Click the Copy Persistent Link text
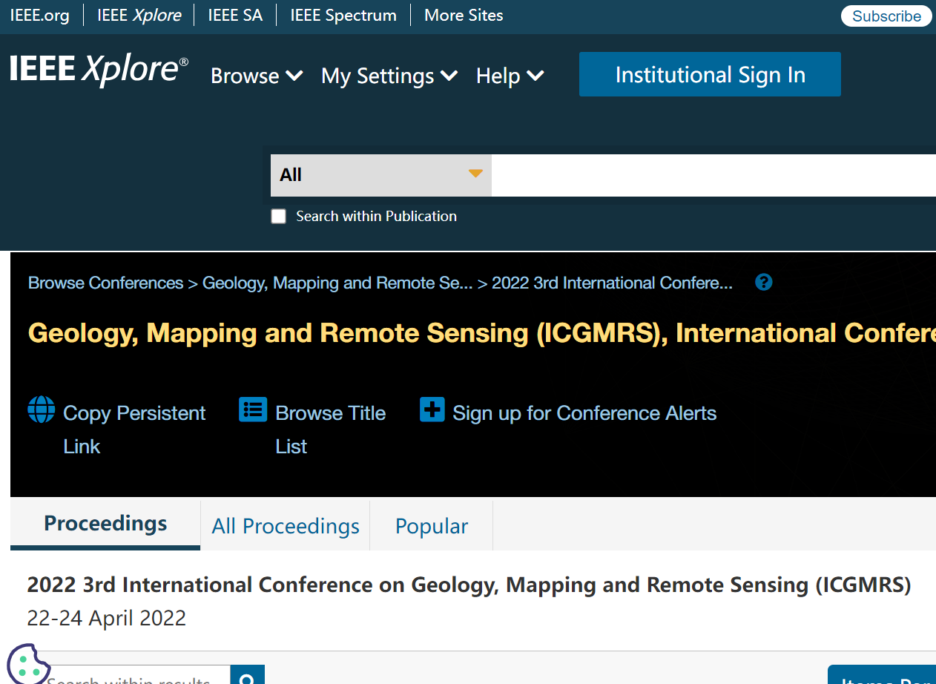 [134, 430]
